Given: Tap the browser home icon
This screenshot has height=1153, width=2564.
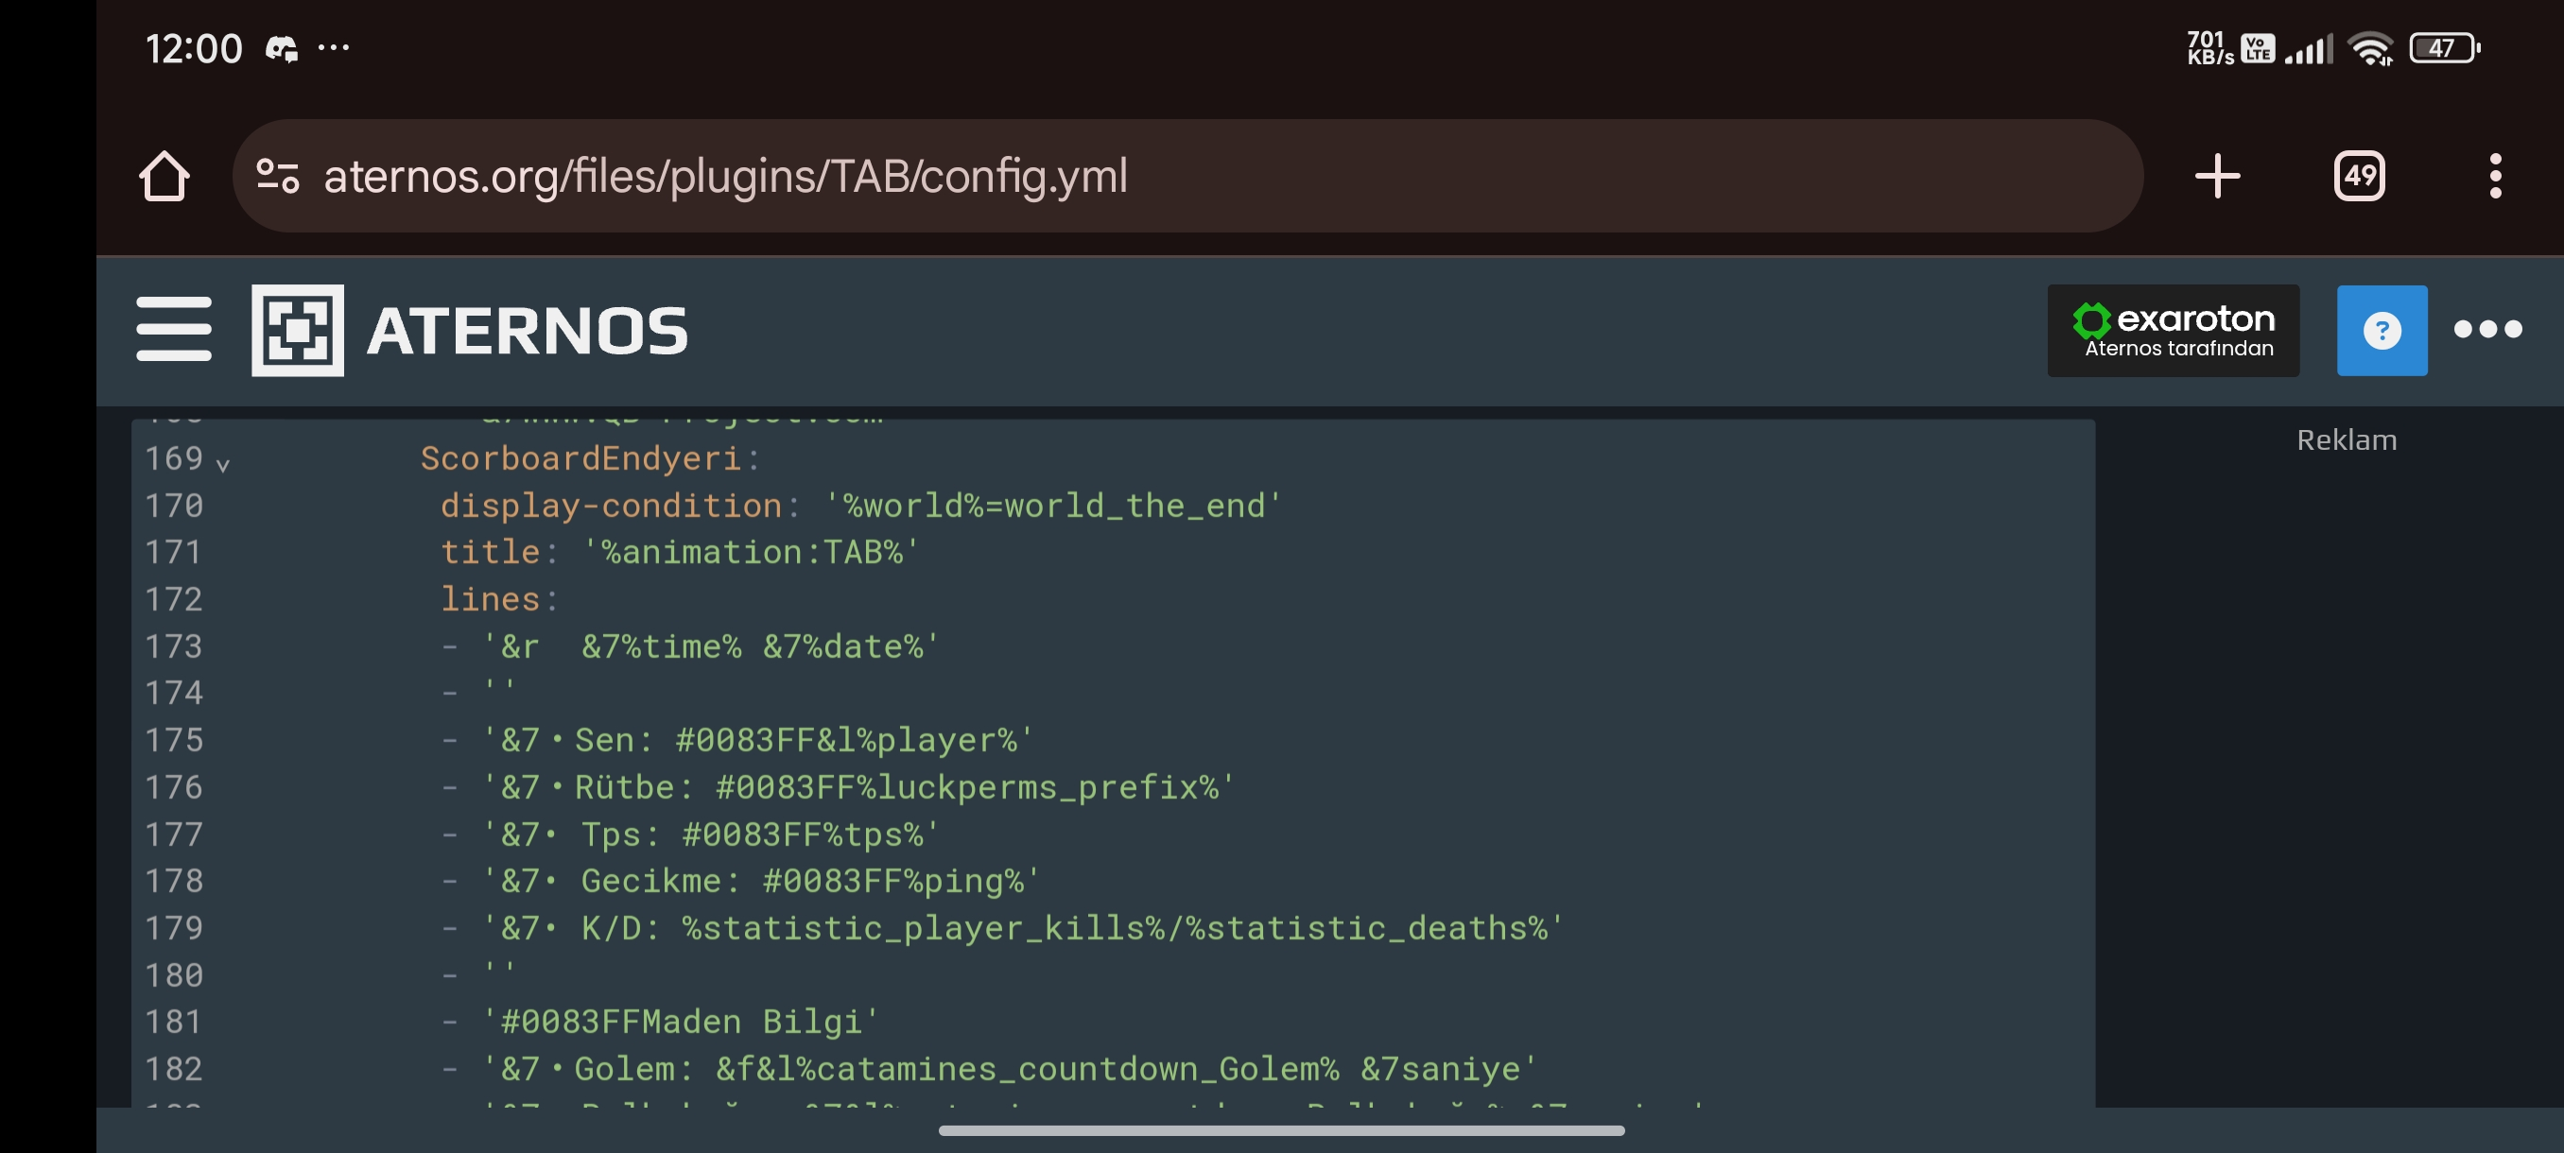Looking at the screenshot, I should 165,176.
